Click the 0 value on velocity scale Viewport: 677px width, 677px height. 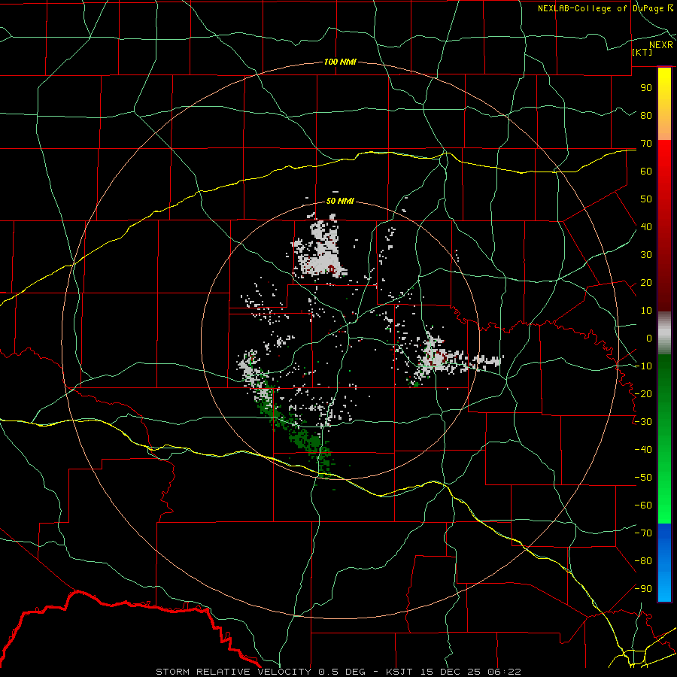[649, 338]
